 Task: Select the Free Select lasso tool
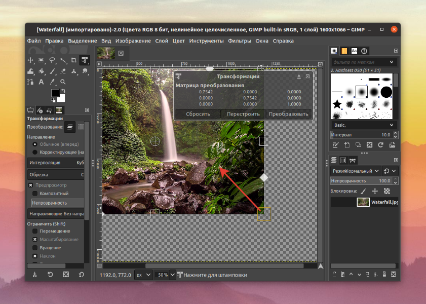(52, 60)
